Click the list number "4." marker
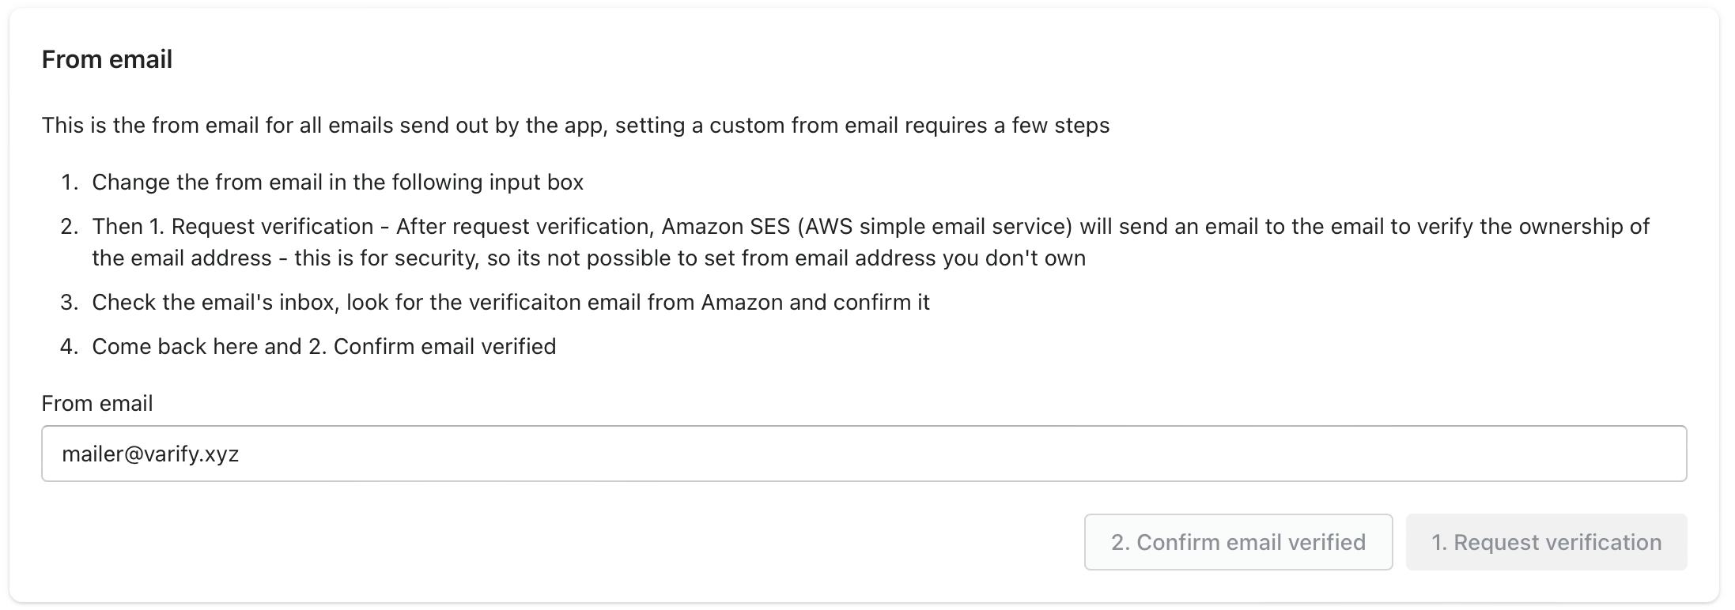 (70, 347)
